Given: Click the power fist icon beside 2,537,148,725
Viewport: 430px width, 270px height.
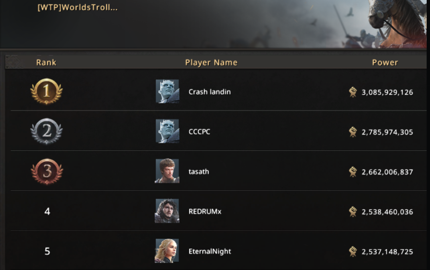Looking at the screenshot, I should 353,251.
